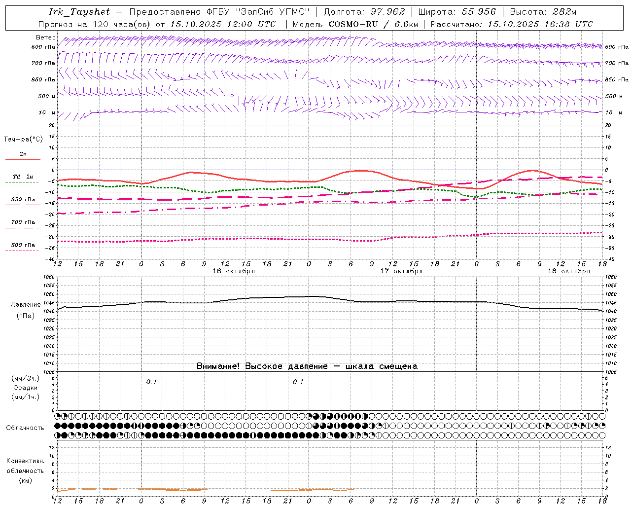
Task: Click the (мм/3ч.) precipitation unit label
Action: [x=25, y=378]
